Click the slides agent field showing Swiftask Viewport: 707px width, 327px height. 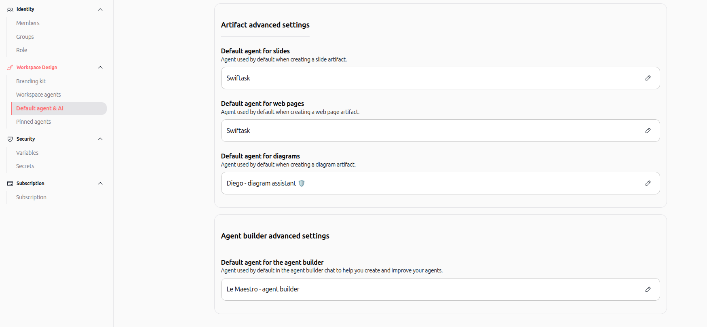[440, 78]
